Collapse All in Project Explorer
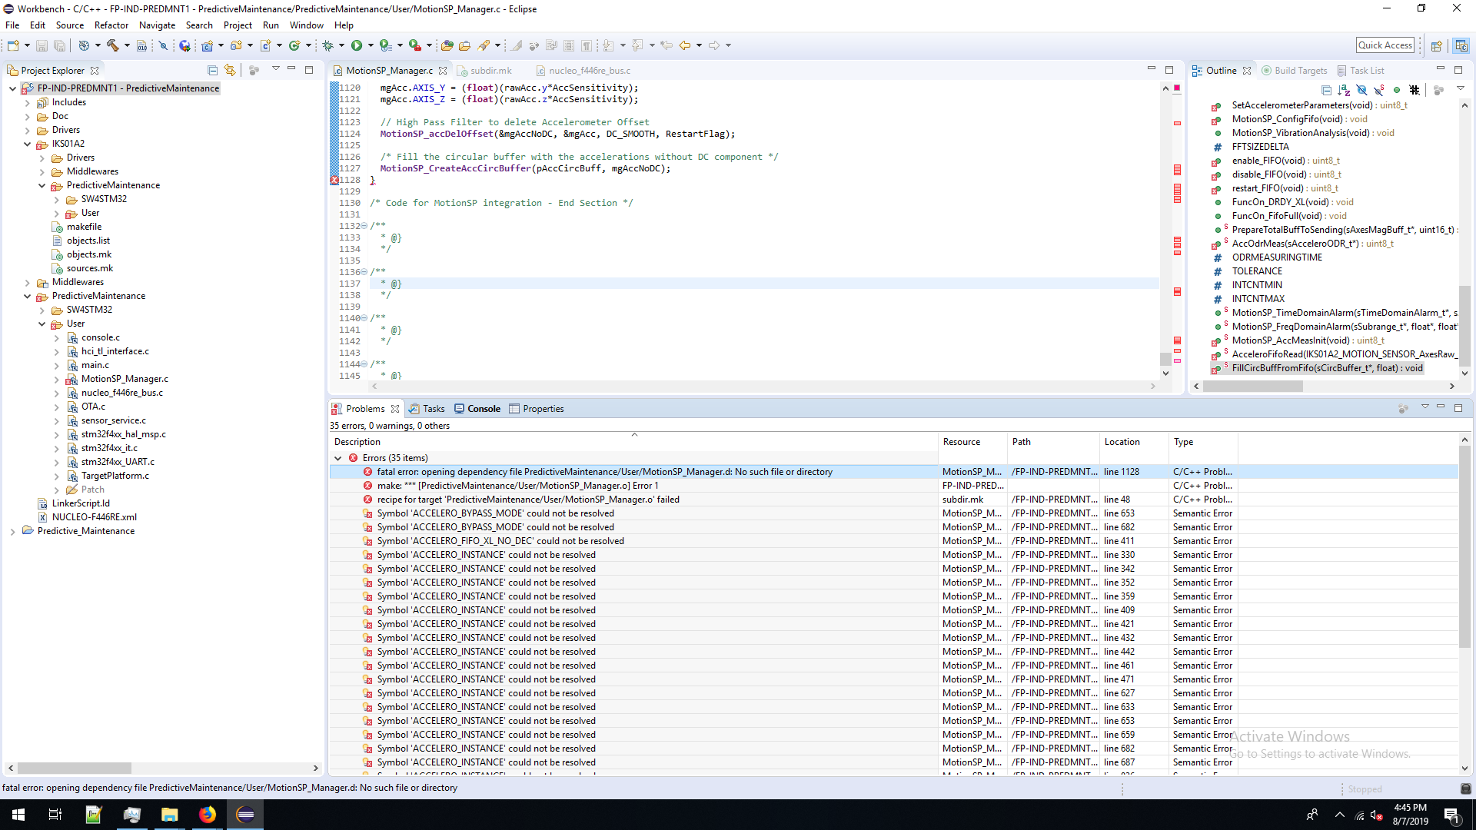 pos(213,70)
